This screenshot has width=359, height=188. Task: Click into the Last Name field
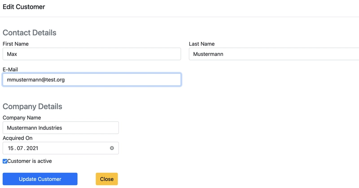tap(274, 54)
